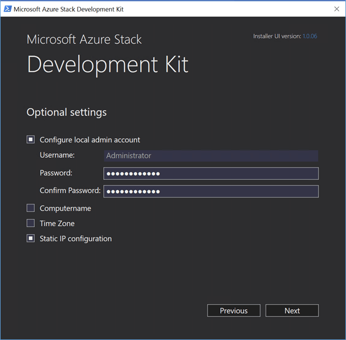The height and width of the screenshot is (340, 346).
Task: Click the Password label
Action: 56,173
